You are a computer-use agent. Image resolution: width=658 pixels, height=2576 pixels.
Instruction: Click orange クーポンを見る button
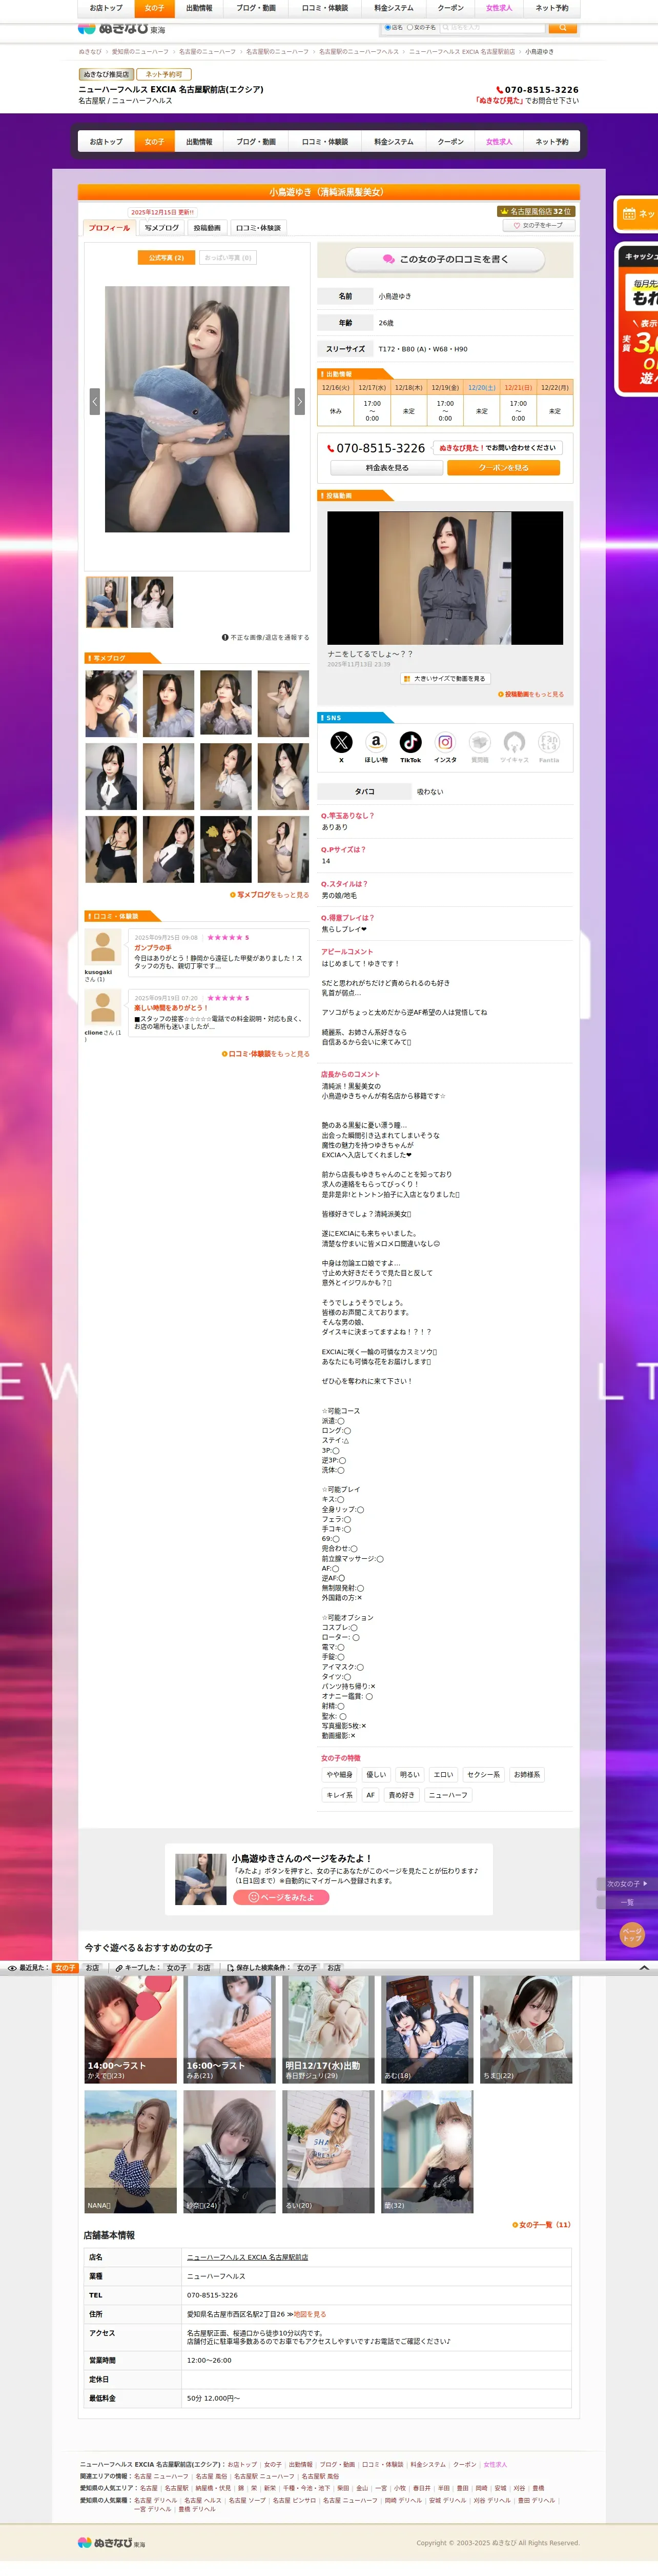coord(503,468)
